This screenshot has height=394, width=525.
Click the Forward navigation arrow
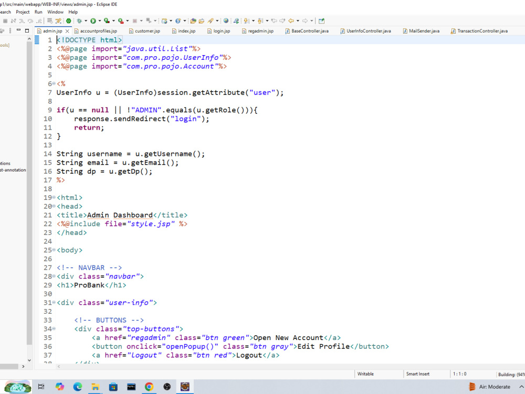pos(305,21)
